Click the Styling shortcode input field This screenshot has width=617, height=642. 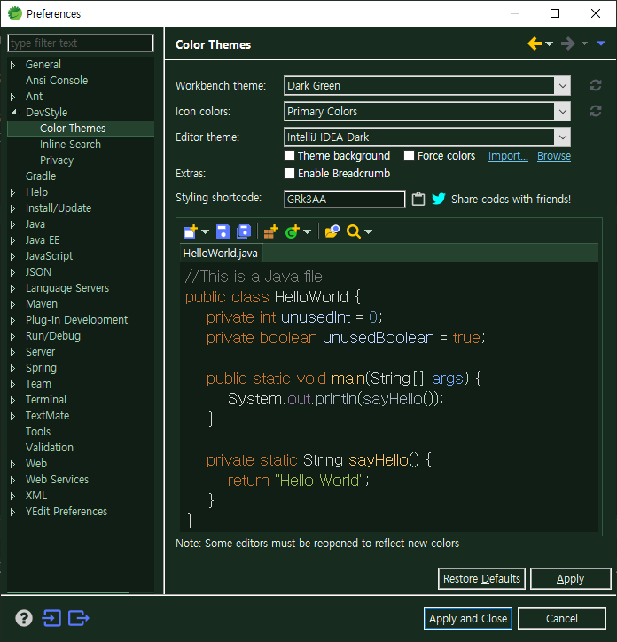click(345, 199)
